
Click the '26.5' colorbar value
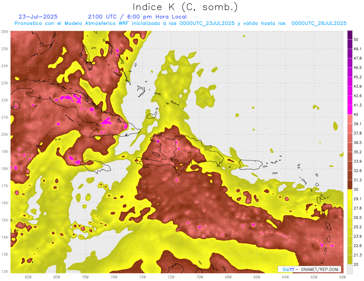357,217
